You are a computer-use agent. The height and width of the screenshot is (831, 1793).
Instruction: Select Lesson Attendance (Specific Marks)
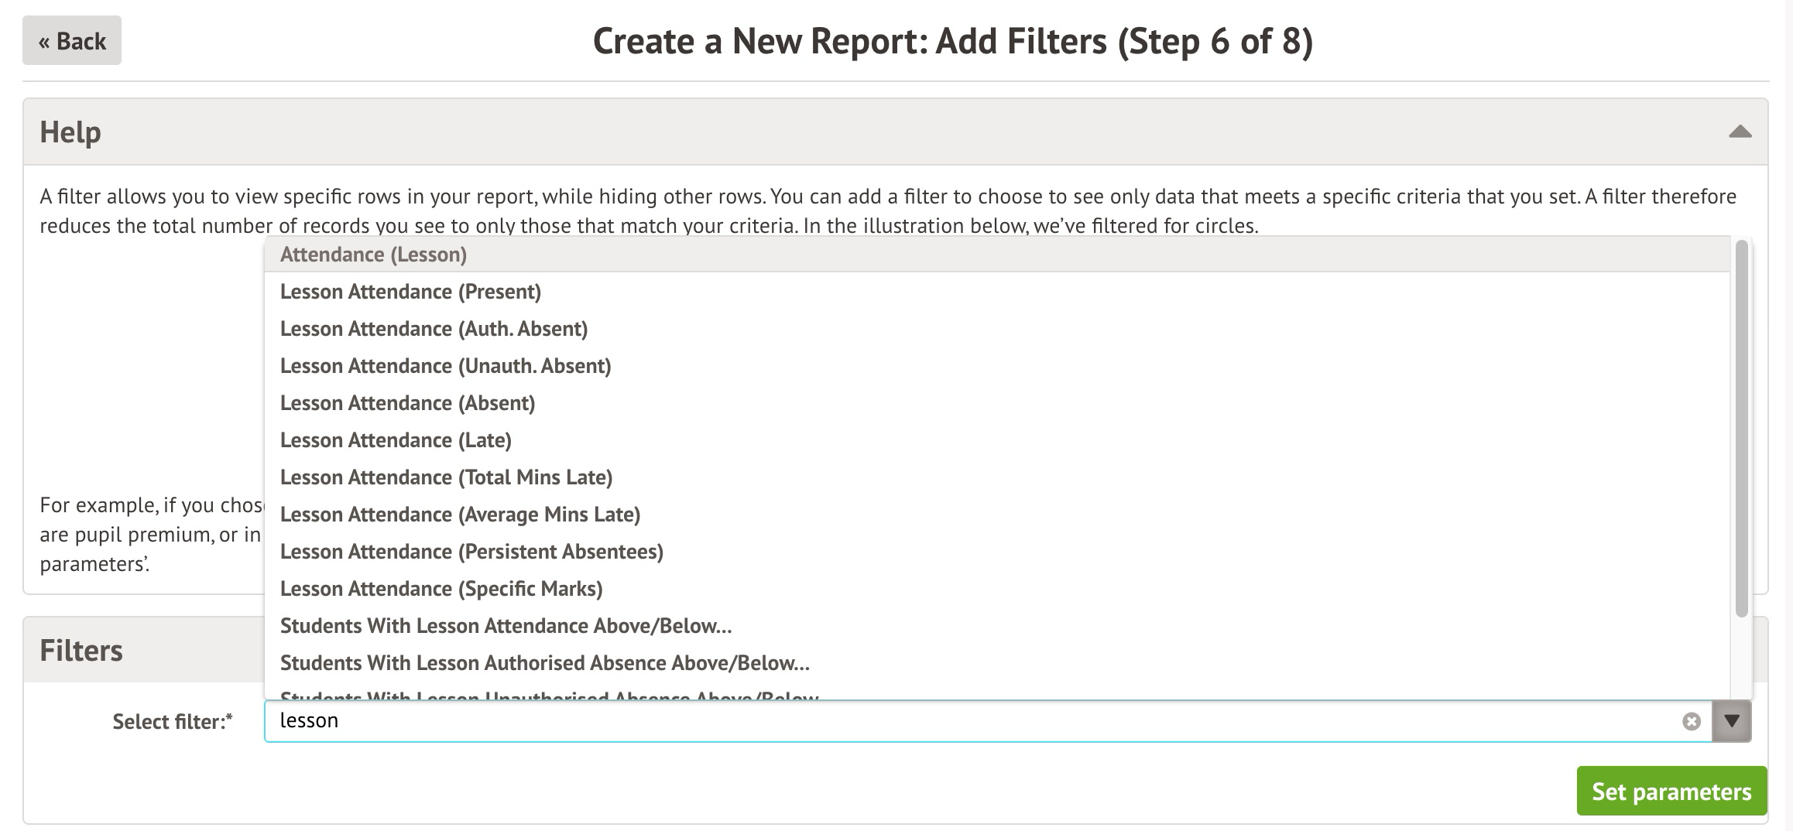point(441,589)
